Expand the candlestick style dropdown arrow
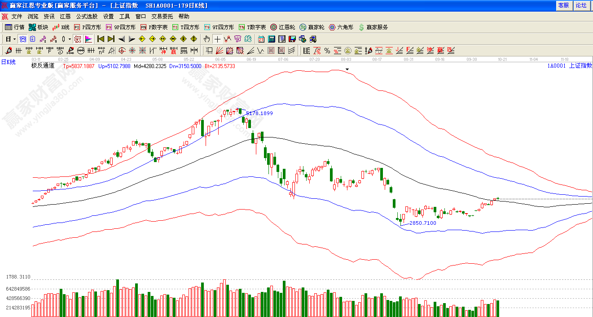Screen dimensions: 593x317 point(70,39)
